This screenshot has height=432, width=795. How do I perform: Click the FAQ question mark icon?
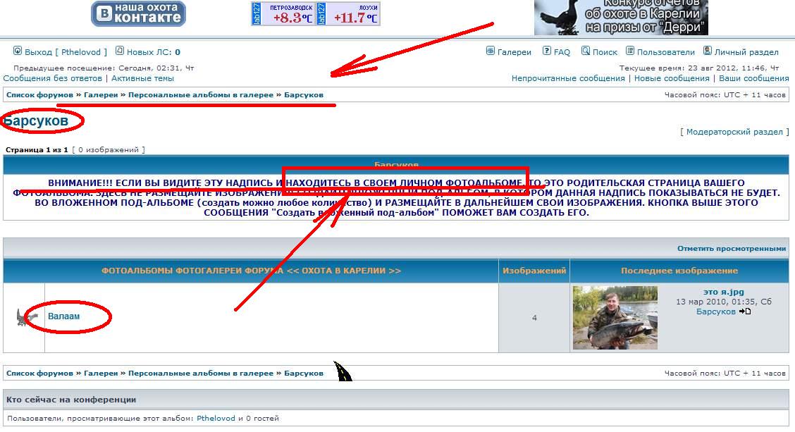pos(547,51)
